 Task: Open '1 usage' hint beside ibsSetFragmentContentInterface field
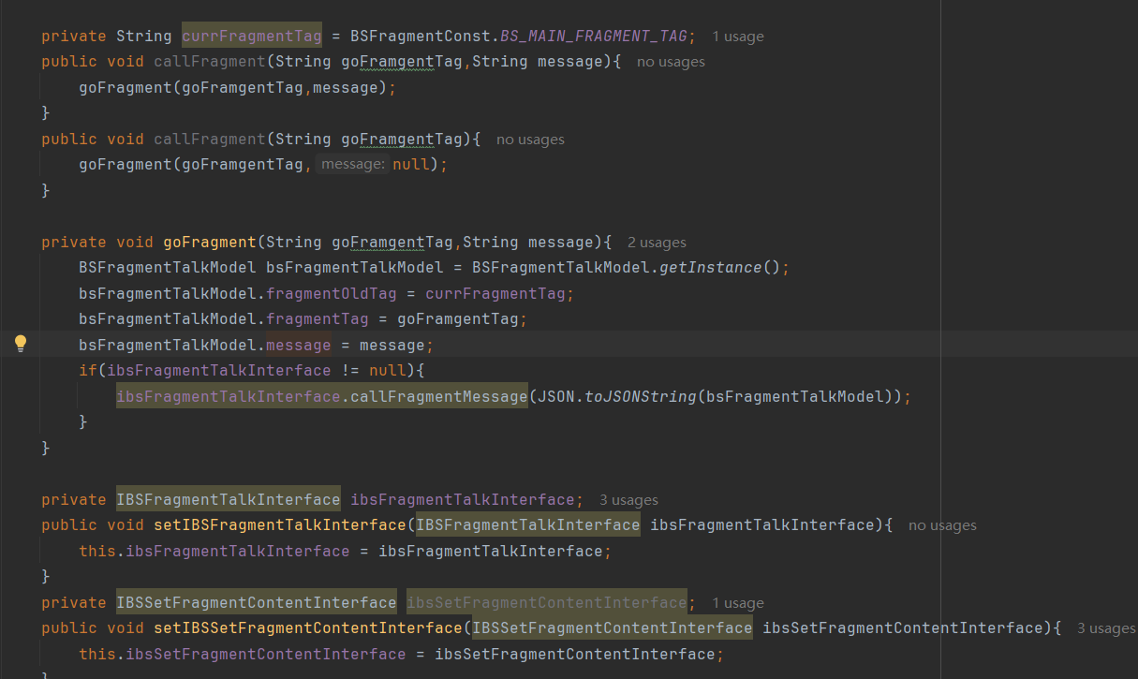click(737, 603)
